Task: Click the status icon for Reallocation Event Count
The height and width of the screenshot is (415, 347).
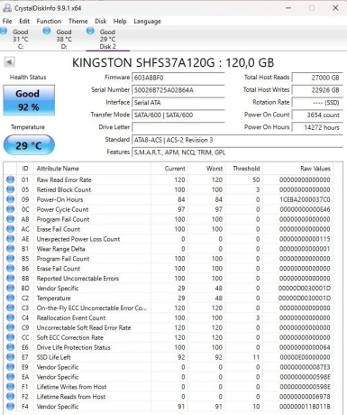Action: 10,318
